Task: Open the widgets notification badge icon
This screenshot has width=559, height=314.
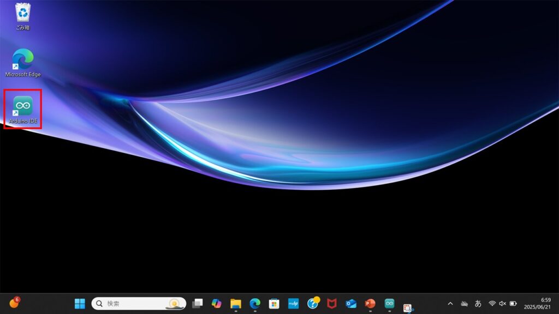Action: [x=14, y=303]
